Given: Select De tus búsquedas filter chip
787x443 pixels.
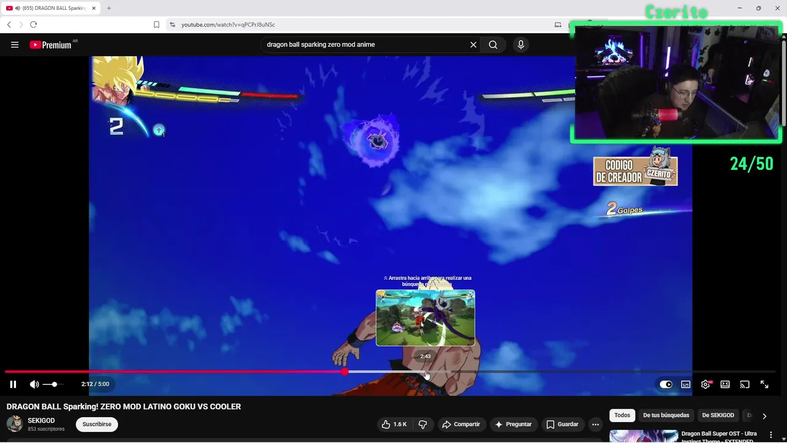Looking at the screenshot, I should [x=666, y=415].
